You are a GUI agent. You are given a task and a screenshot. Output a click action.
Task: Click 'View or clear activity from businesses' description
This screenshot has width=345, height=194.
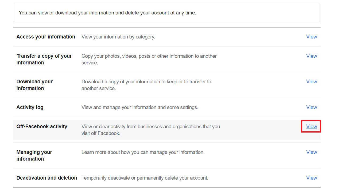(x=151, y=130)
